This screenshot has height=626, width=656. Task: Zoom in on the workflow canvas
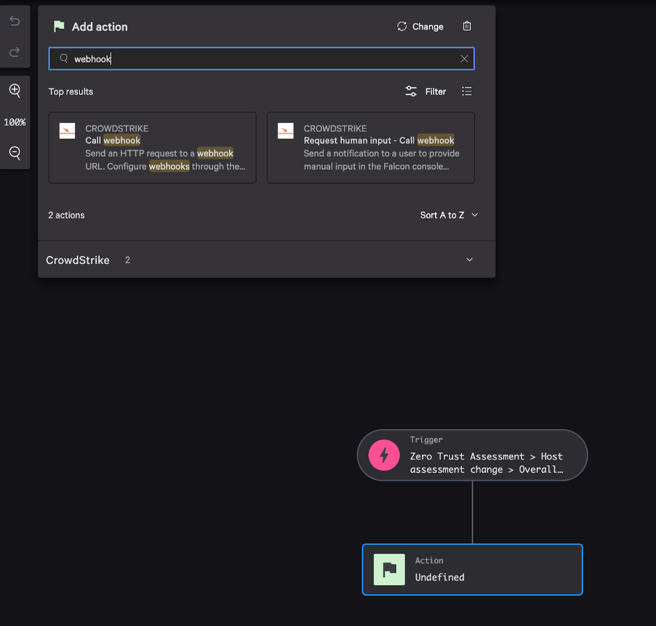(15, 91)
